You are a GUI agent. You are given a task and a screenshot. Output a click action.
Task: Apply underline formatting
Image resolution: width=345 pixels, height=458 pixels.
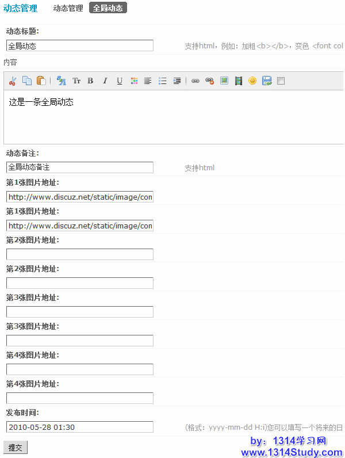point(120,81)
